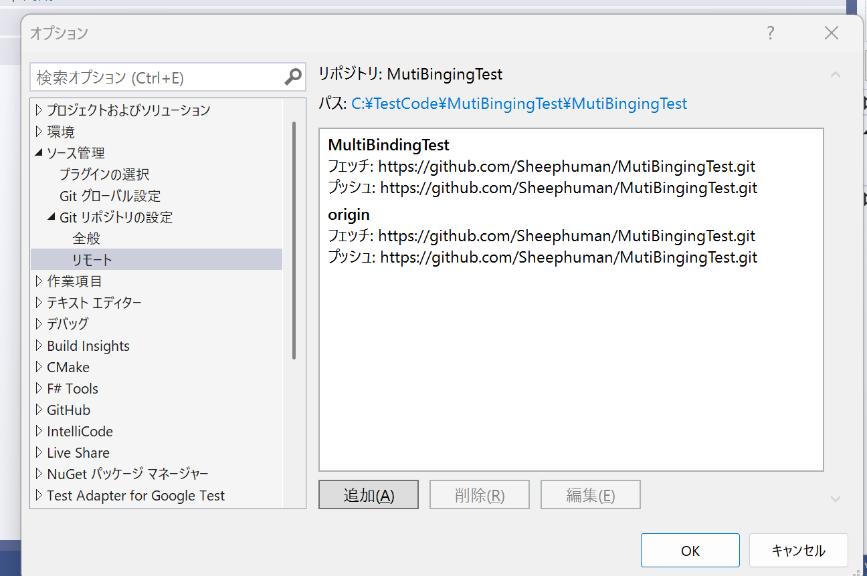Click the search magnifier icon
The height and width of the screenshot is (576, 867).
coord(292,77)
